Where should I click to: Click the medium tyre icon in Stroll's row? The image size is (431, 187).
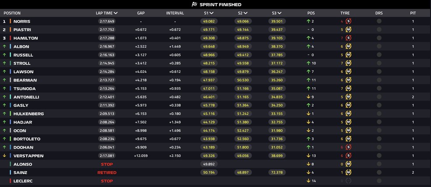(x=349, y=63)
